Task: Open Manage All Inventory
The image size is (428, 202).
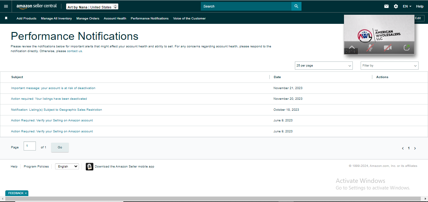Action: pos(56,19)
